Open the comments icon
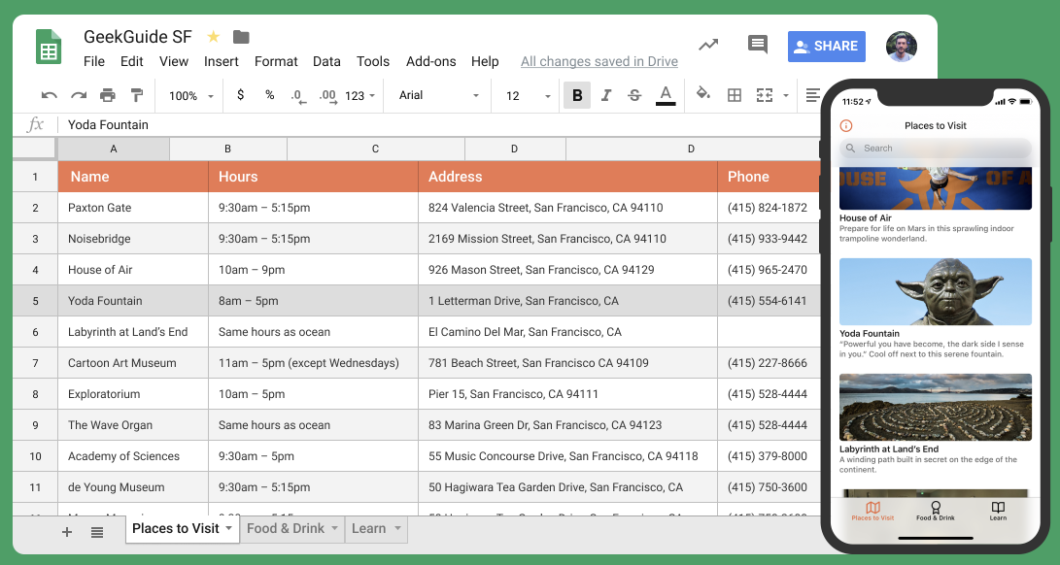1060x565 pixels. pyautogui.click(x=758, y=45)
